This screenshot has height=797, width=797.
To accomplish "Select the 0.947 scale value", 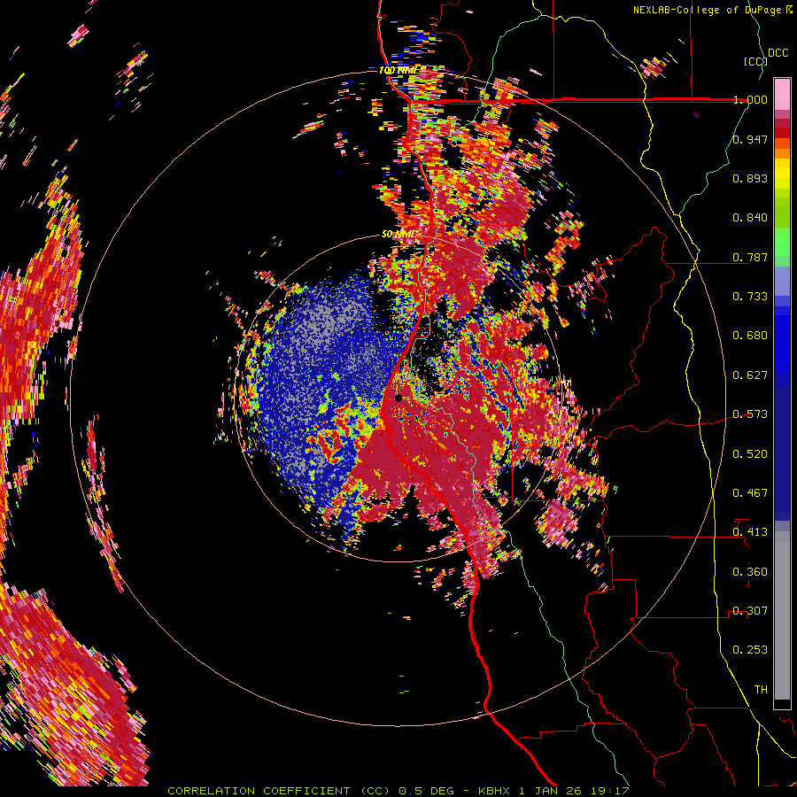I will click(x=750, y=139).
